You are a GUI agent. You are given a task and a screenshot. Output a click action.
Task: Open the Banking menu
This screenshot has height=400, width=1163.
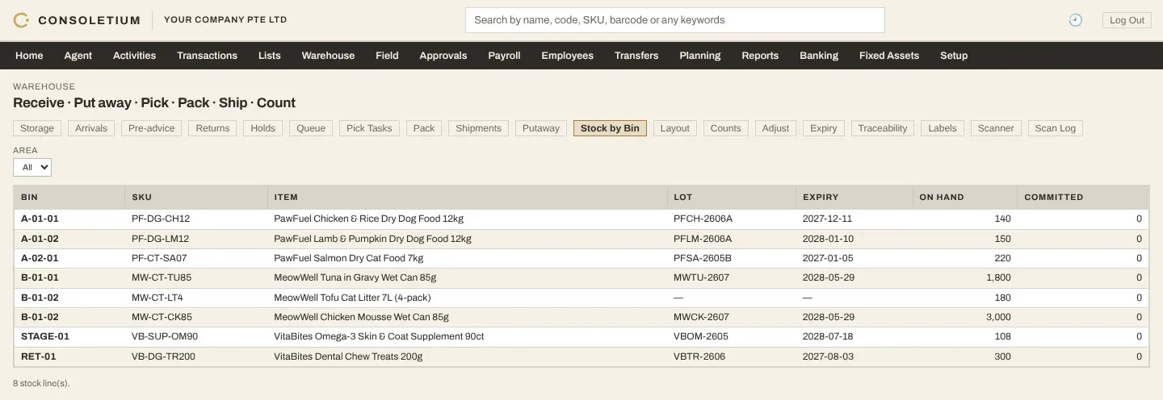819,56
